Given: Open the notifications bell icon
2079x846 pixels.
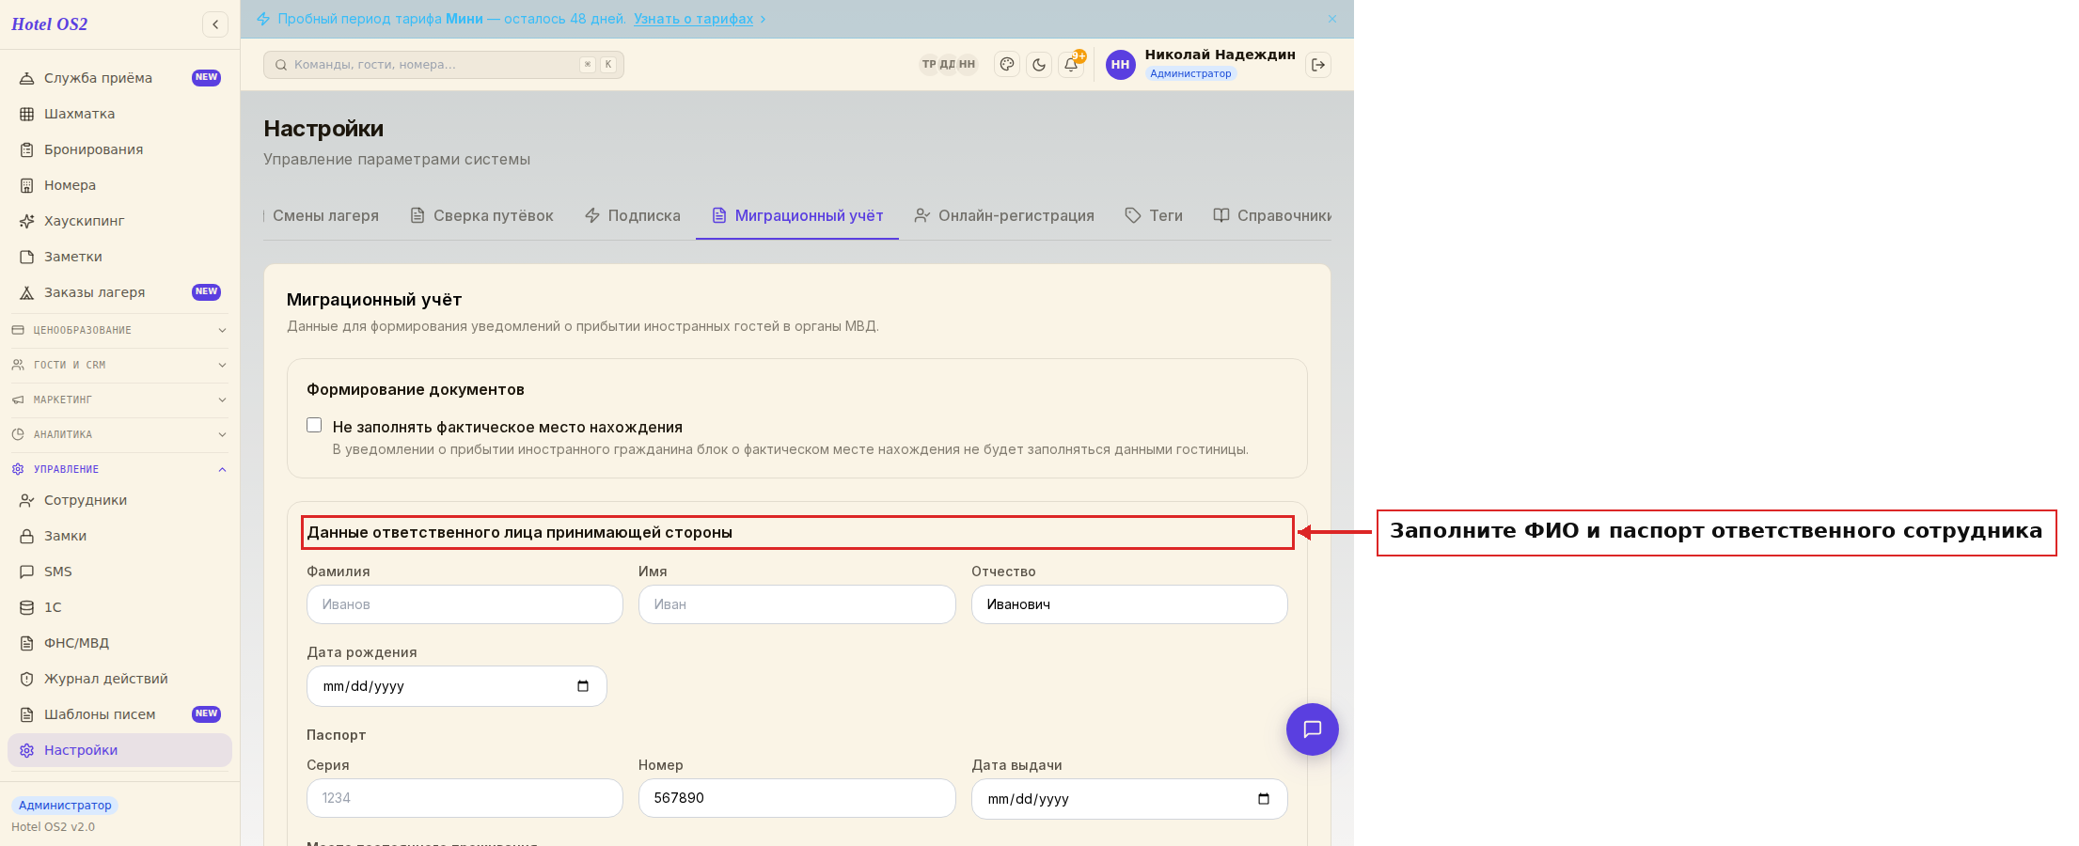Looking at the screenshot, I should [1071, 65].
